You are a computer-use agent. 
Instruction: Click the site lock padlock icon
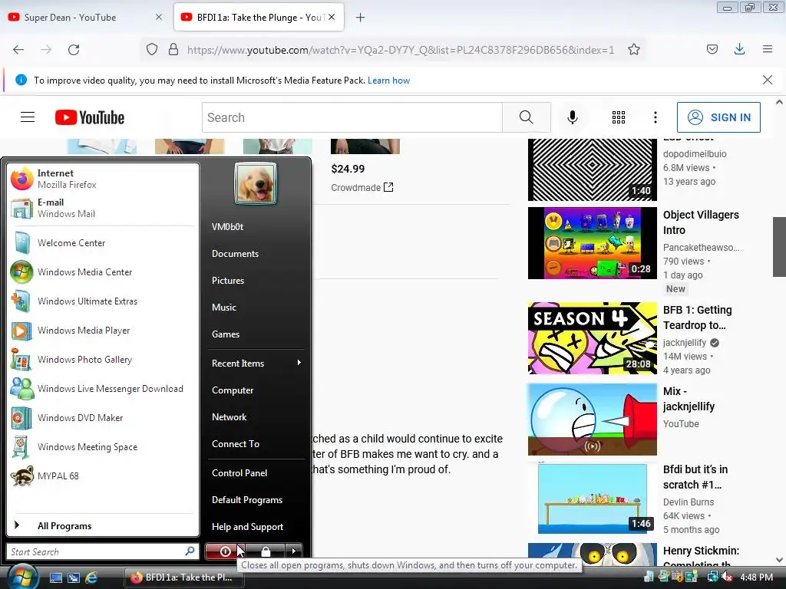click(x=173, y=50)
